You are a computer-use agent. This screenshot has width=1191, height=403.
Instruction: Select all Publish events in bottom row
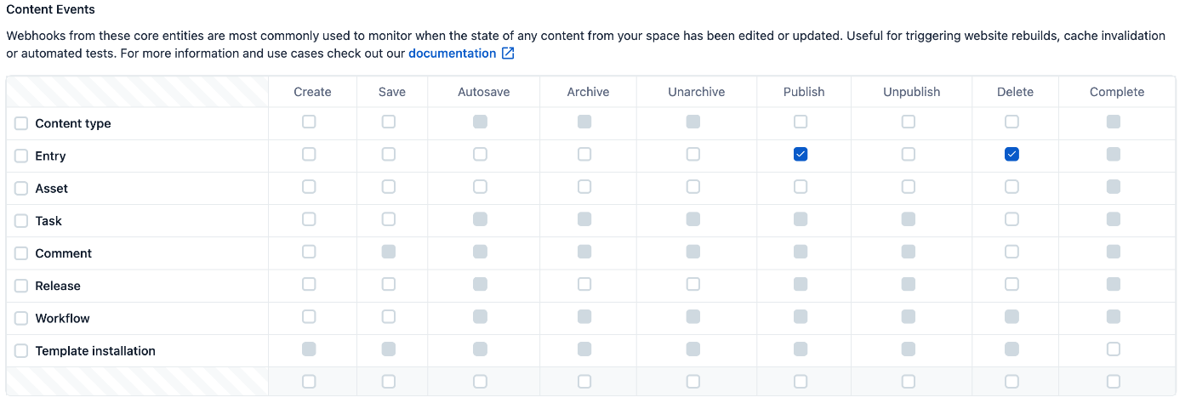tap(801, 382)
